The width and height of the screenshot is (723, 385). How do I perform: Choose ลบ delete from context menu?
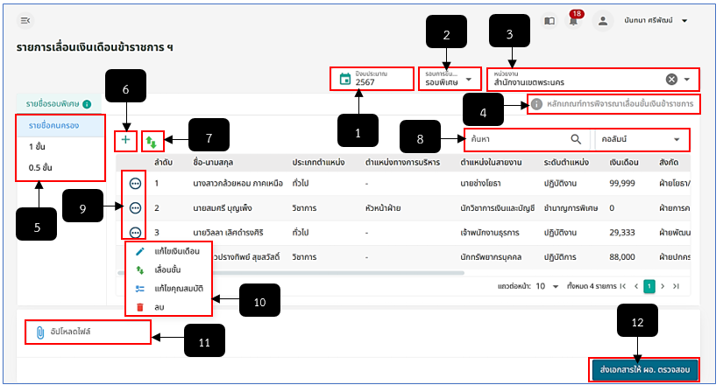click(x=159, y=306)
